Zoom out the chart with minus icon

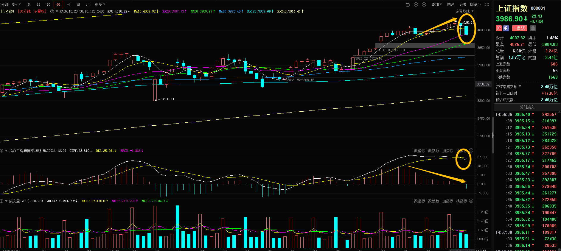point(424,4)
